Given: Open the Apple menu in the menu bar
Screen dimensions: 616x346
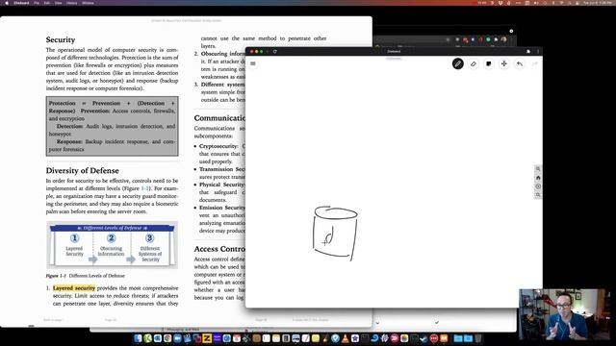Looking at the screenshot, I should coord(7,3).
